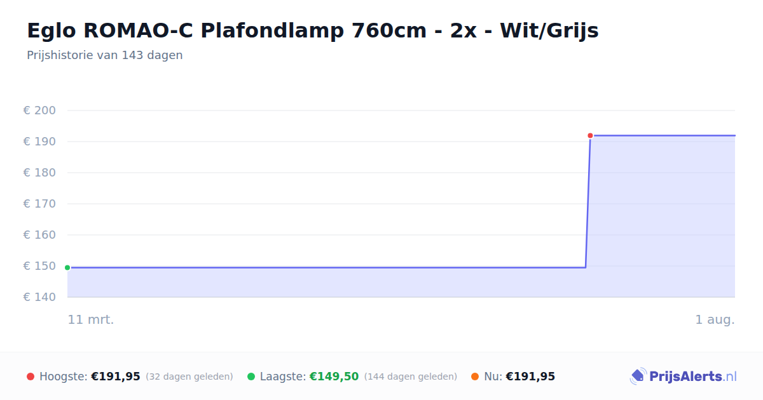Click the highest price value €191,95
This screenshot has height=400, width=763.
[x=116, y=377]
